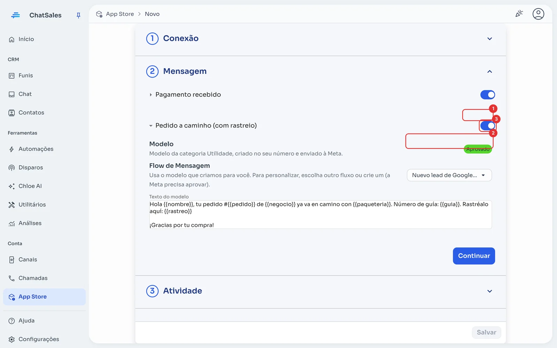Viewport: 557px width, 348px height.
Task: Click the Configurações gear icon
Action: 11,339
